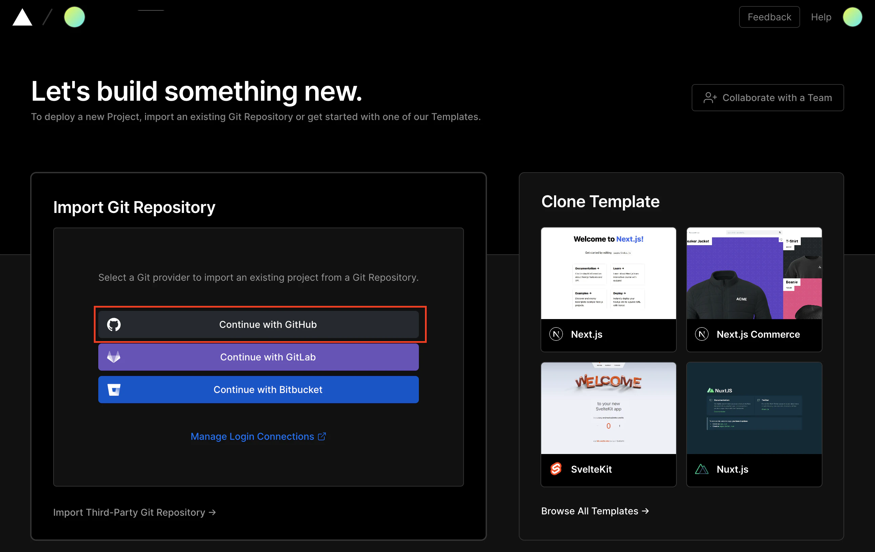Image resolution: width=875 pixels, height=552 pixels.
Task: Click the external link icon beside Manage Login Connections
Action: pos(322,436)
